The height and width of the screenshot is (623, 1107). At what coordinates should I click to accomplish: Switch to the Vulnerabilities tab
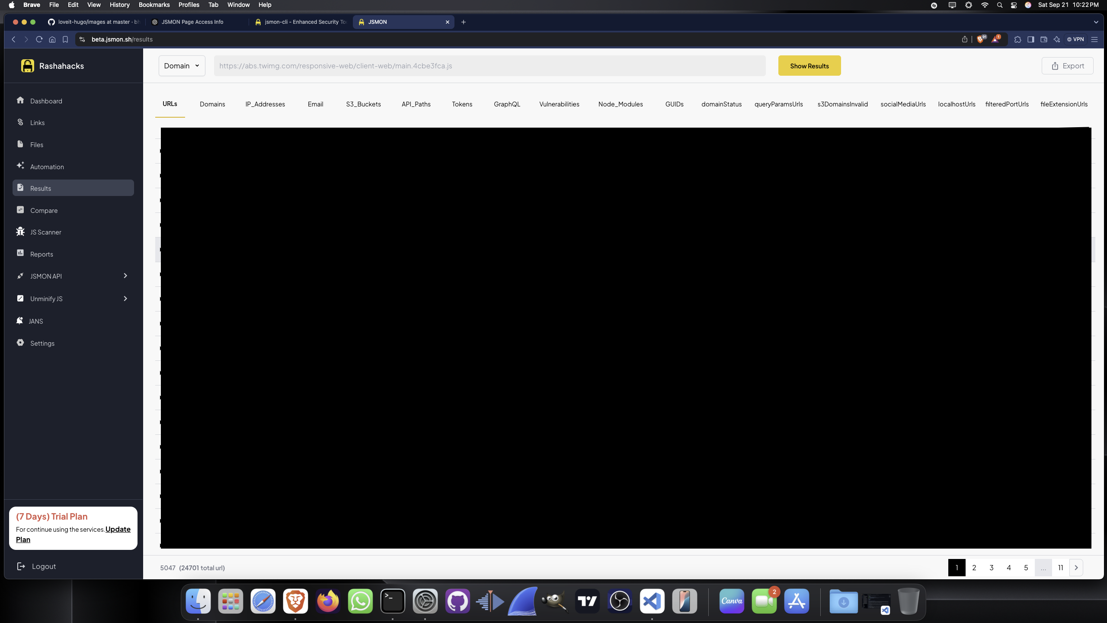(x=559, y=104)
